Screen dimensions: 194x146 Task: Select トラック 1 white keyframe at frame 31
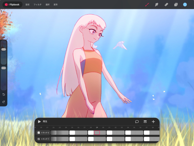109,139
